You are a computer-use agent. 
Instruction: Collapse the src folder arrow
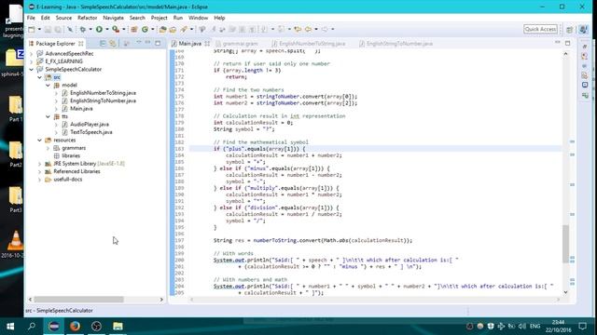point(39,77)
